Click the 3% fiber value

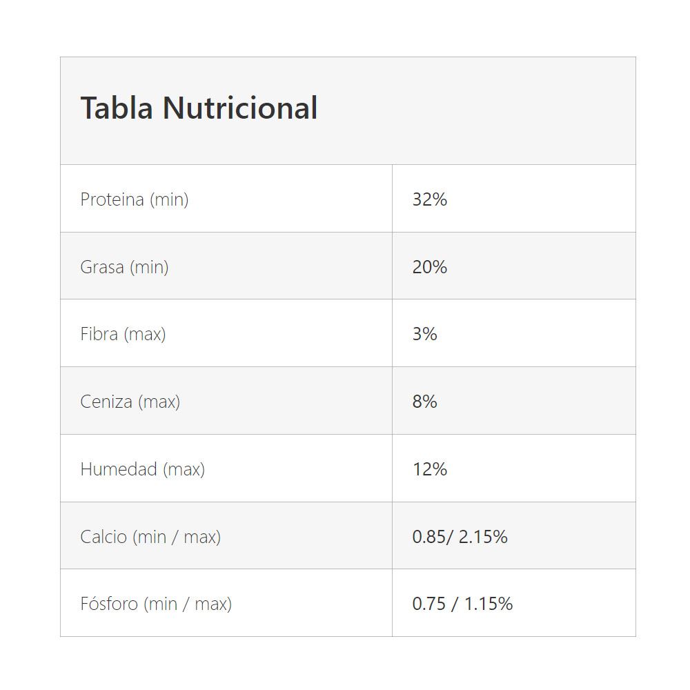point(424,335)
